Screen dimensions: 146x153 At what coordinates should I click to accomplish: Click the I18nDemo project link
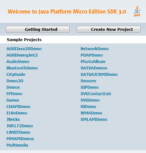click(x=17, y=113)
